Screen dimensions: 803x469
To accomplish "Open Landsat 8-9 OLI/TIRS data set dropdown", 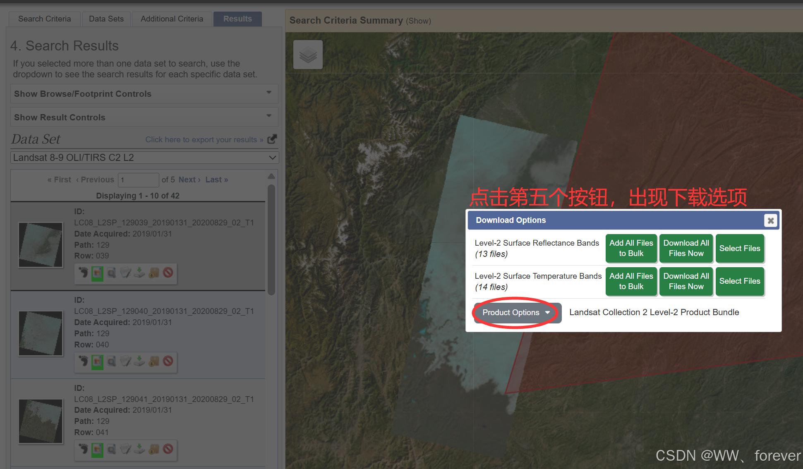I will coord(144,158).
